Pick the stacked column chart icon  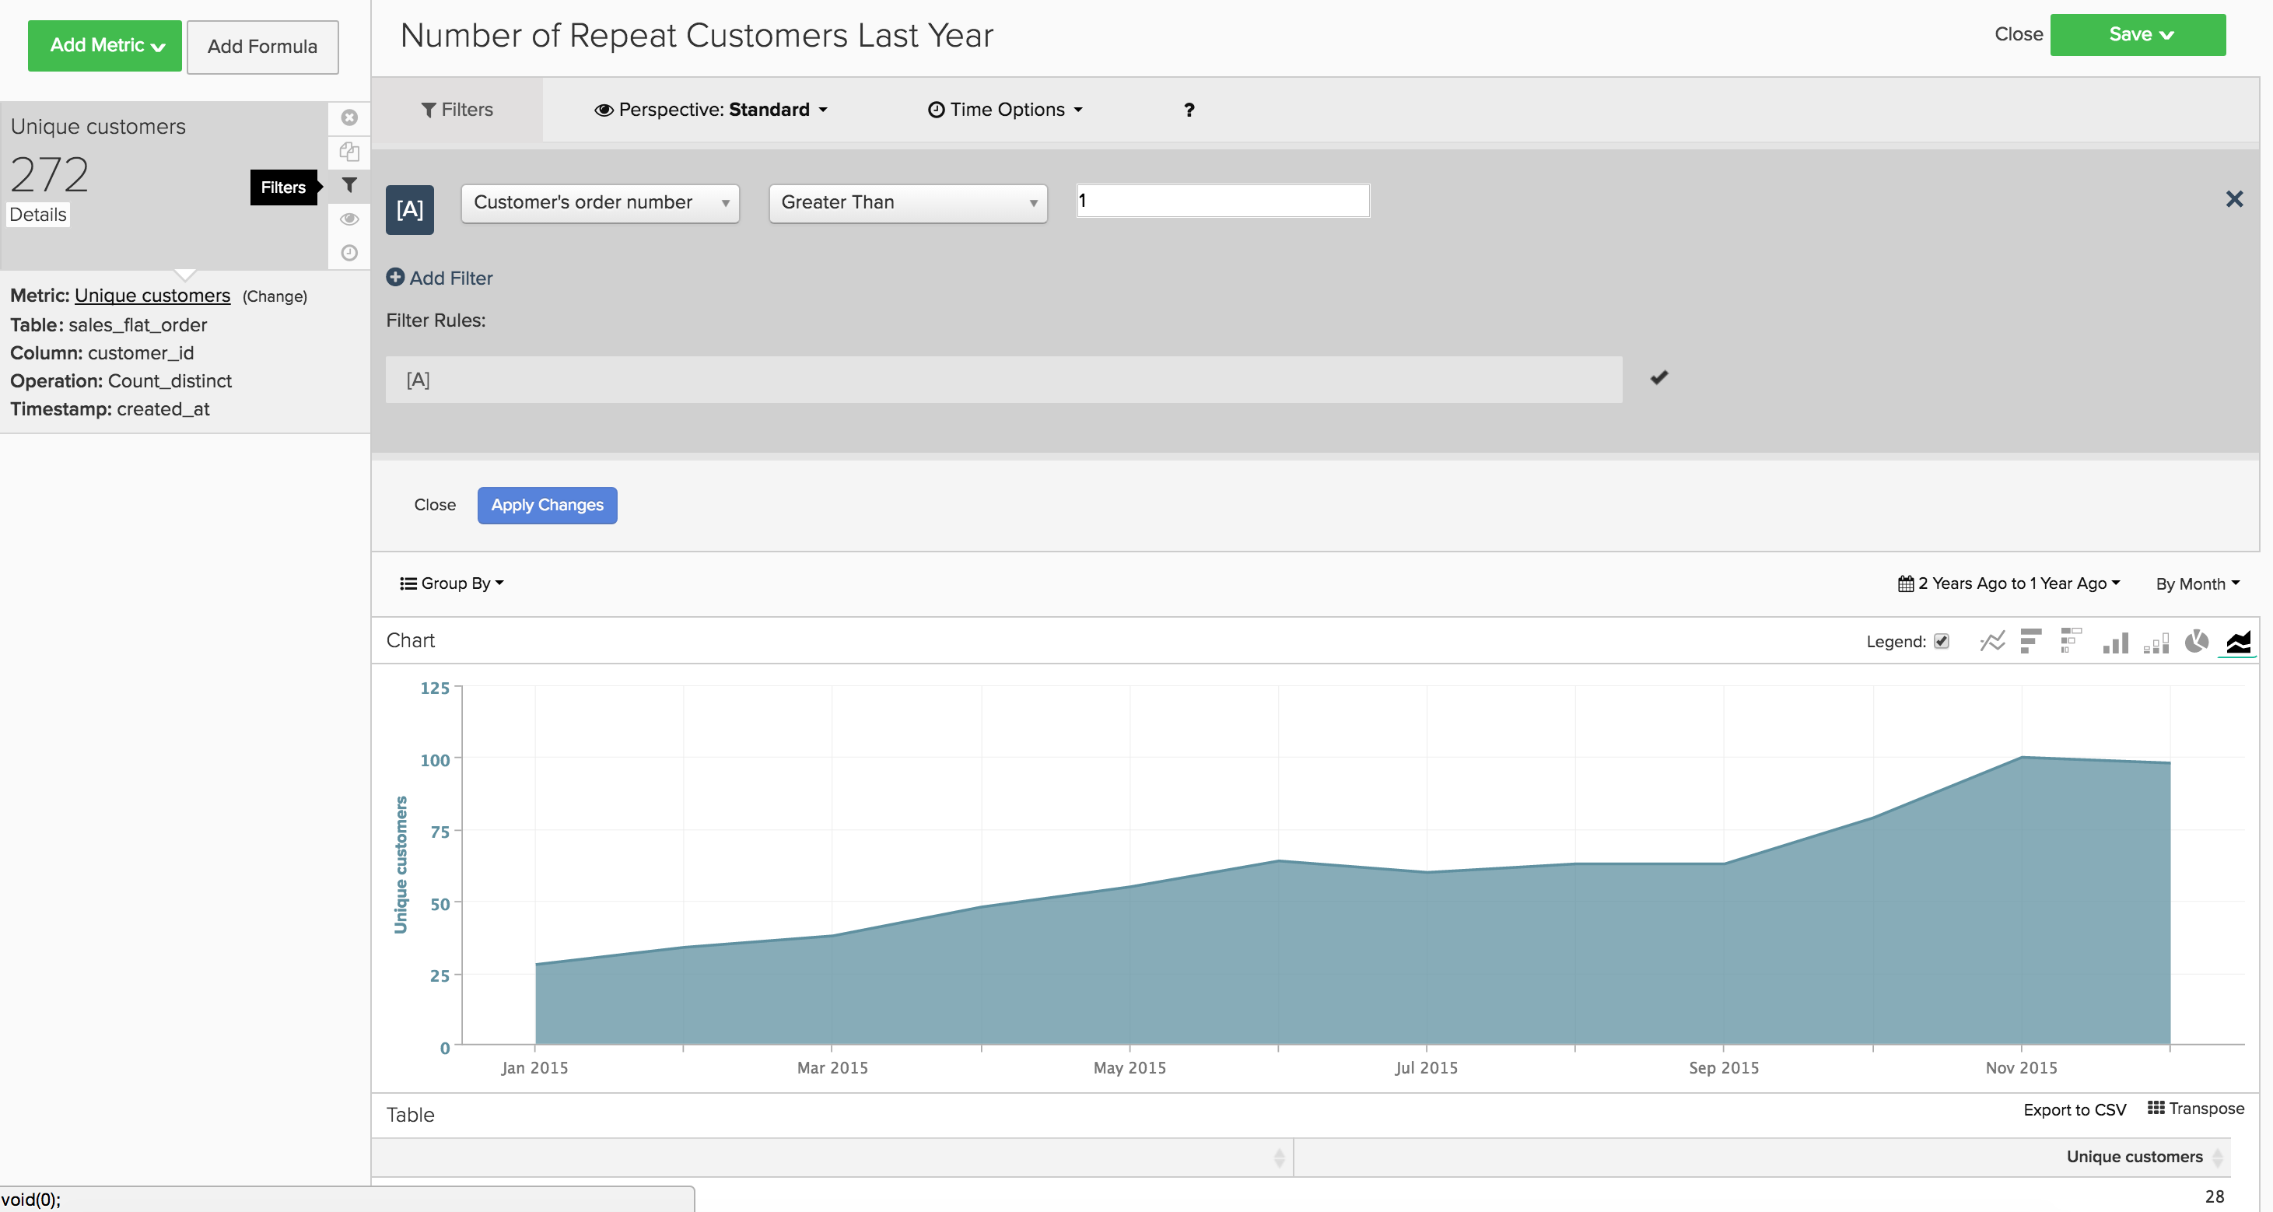tap(2156, 643)
